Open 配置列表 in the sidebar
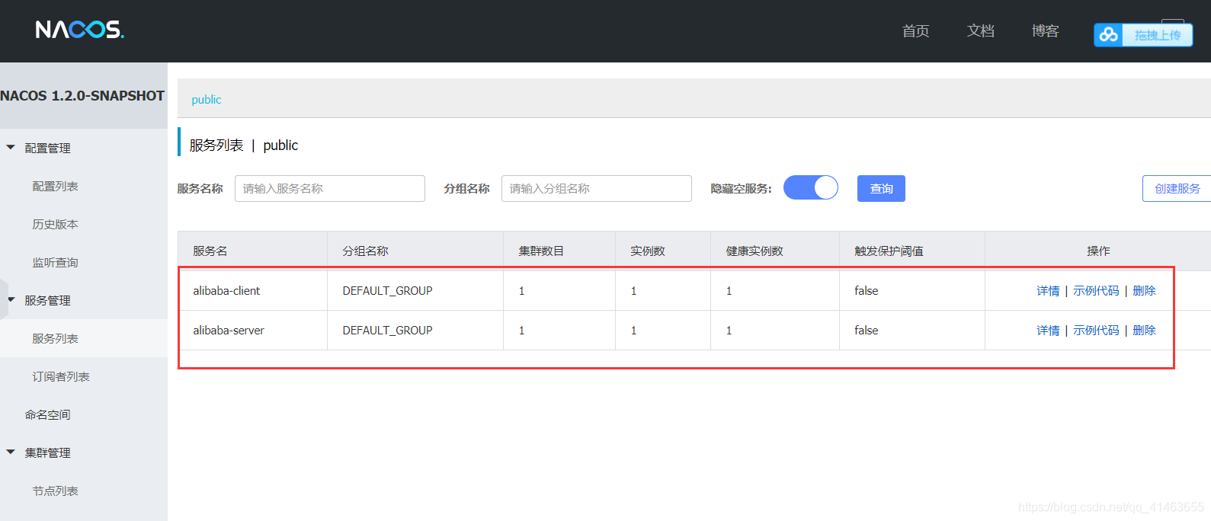This screenshot has height=521, width=1211. tap(55, 186)
